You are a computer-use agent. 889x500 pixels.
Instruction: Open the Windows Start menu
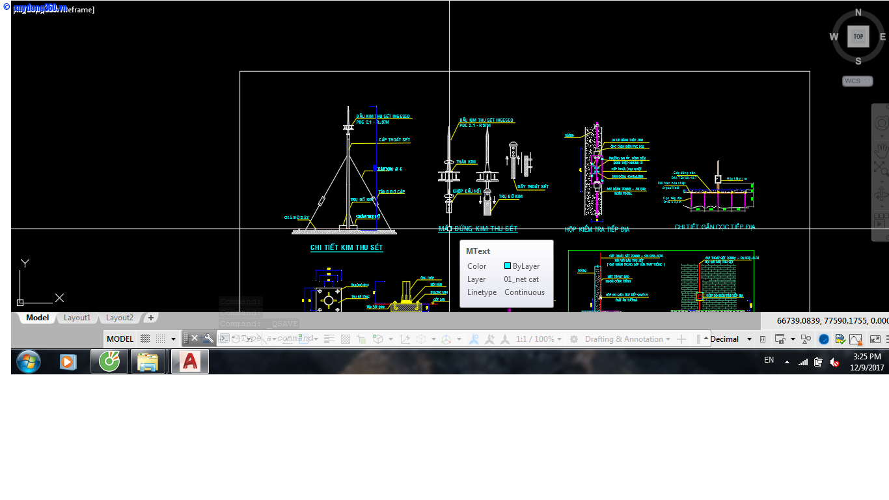(x=29, y=361)
